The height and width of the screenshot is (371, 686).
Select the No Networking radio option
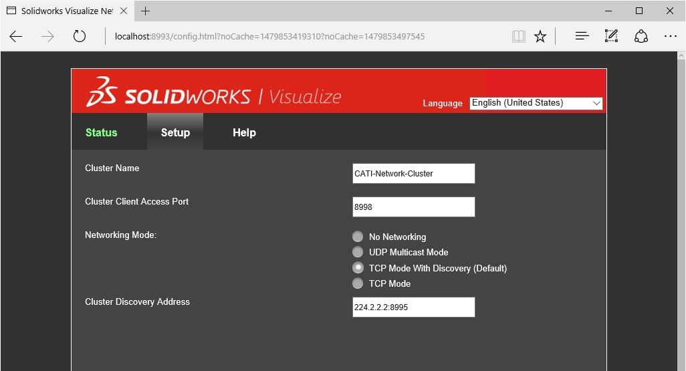tap(358, 237)
